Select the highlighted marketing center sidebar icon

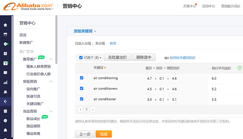click(x=5, y=102)
